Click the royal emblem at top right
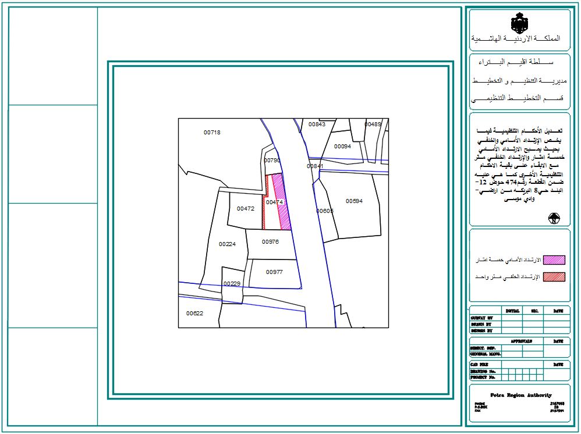The image size is (581, 434). click(x=519, y=24)
